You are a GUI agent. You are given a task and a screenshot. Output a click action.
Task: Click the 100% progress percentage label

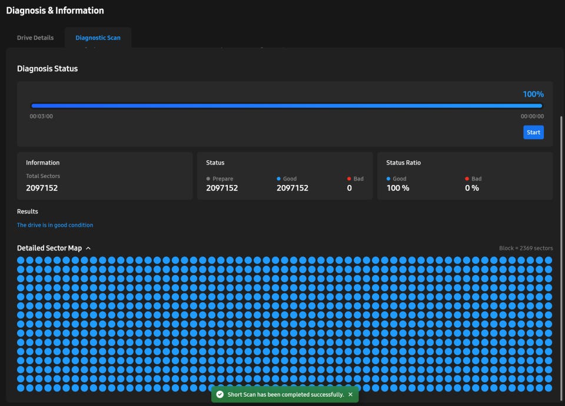coord(533,94)
